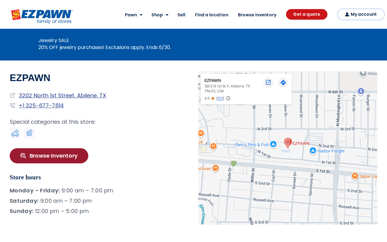This screenshot has height=242, width=387.
Task: Open My account
Action: (361, 14)
